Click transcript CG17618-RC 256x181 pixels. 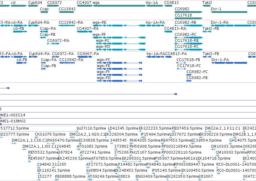[187, 47]
